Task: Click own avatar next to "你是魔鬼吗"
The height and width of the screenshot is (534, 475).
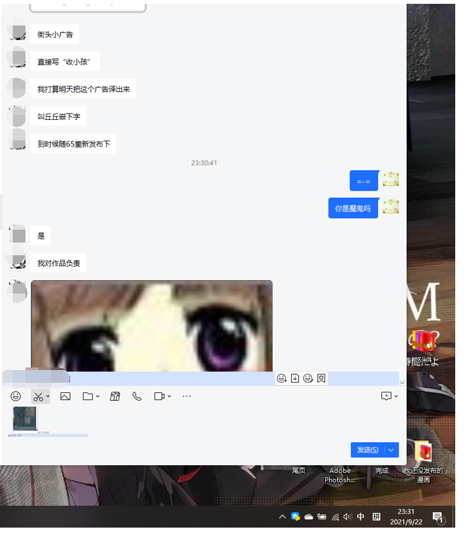Action: point(391,206)
